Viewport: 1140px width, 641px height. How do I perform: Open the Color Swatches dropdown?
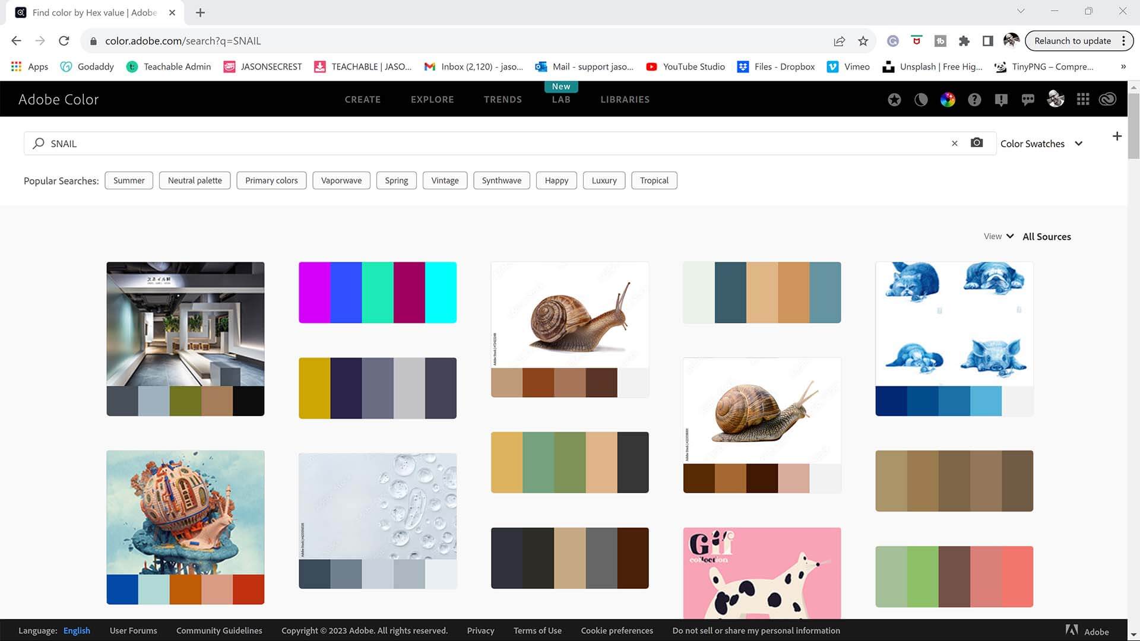click(x=1041, y=144)
